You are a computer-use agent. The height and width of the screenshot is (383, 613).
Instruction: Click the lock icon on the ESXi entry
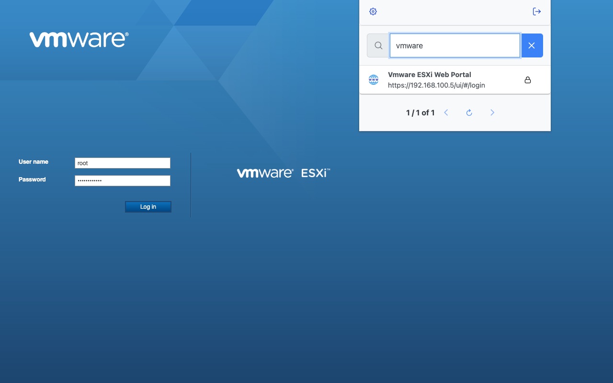coord(528,80)
